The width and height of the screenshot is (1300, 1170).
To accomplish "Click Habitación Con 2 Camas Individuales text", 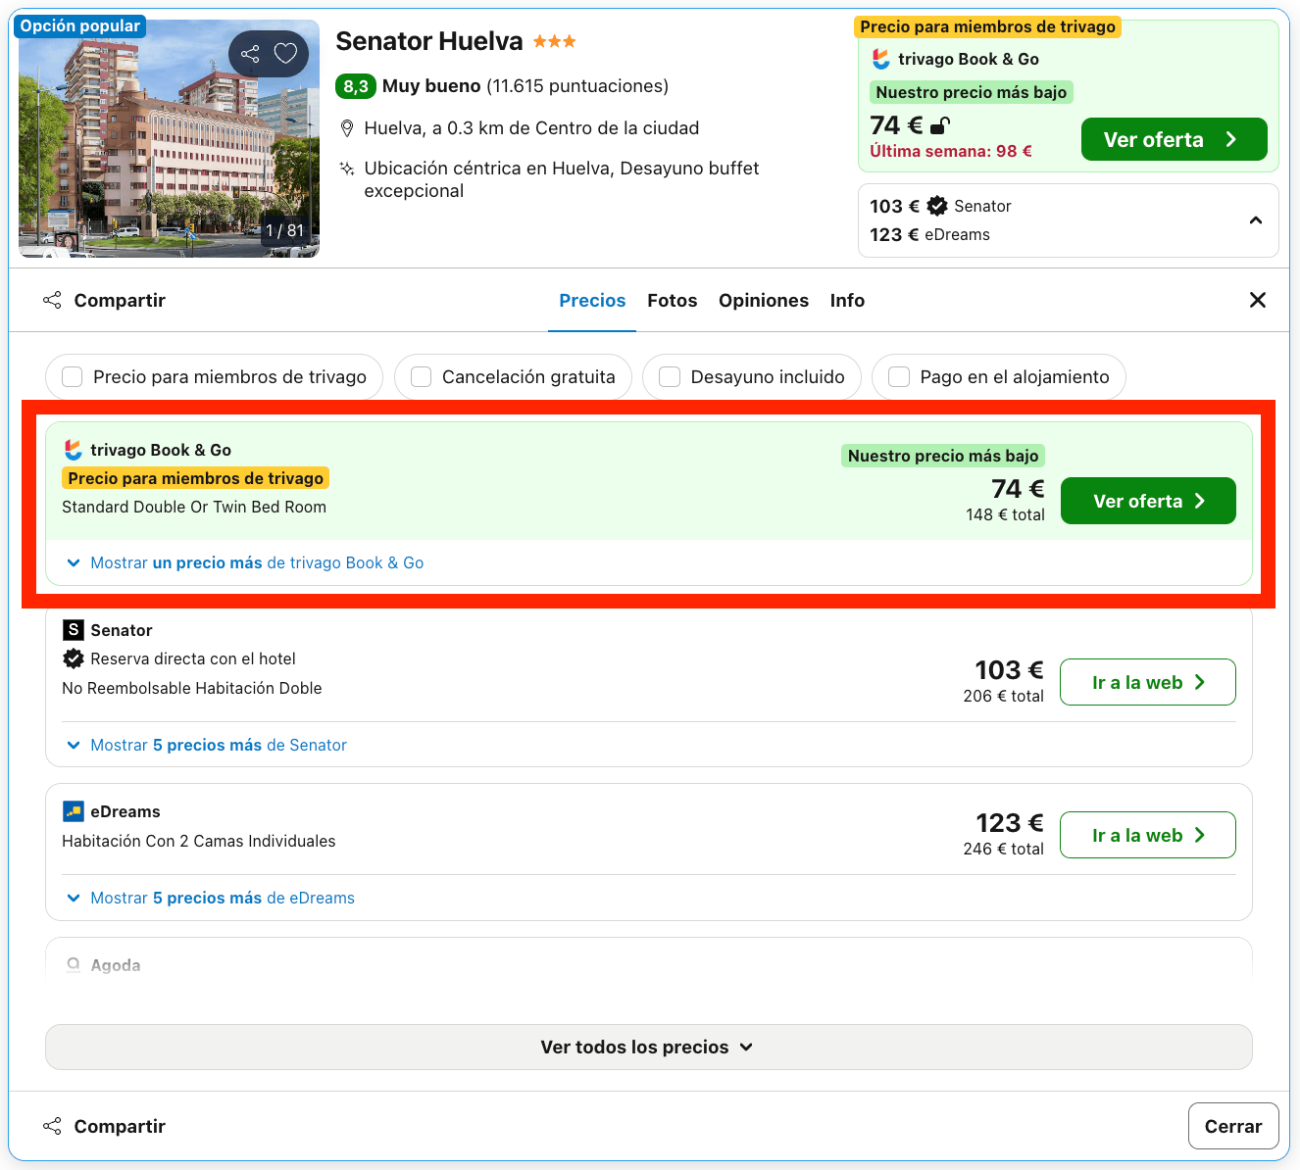I will point(199,841).
